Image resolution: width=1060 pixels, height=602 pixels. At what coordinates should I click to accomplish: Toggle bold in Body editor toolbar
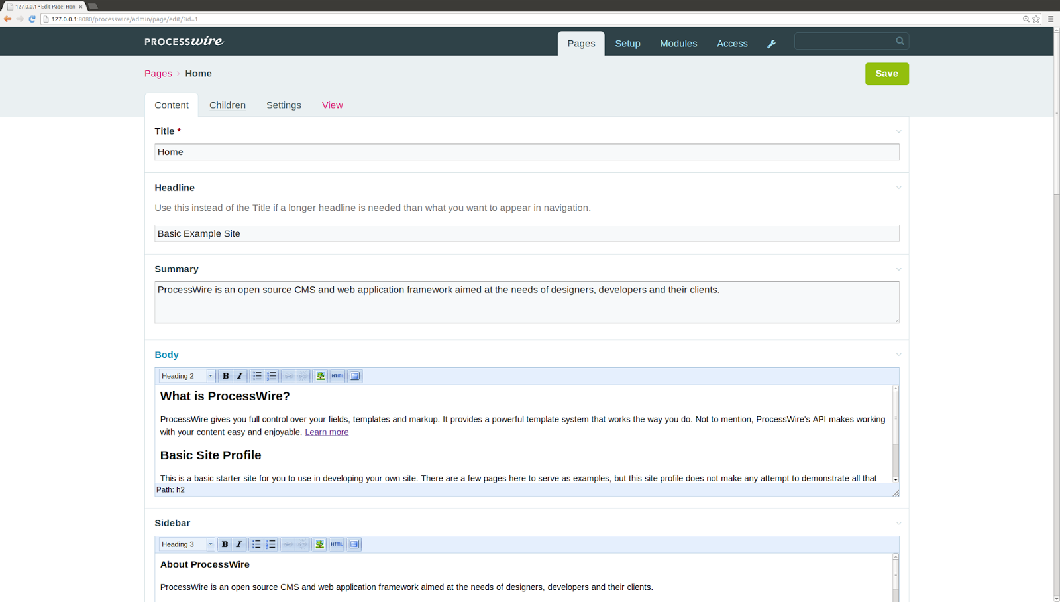(x=225, y=376)
